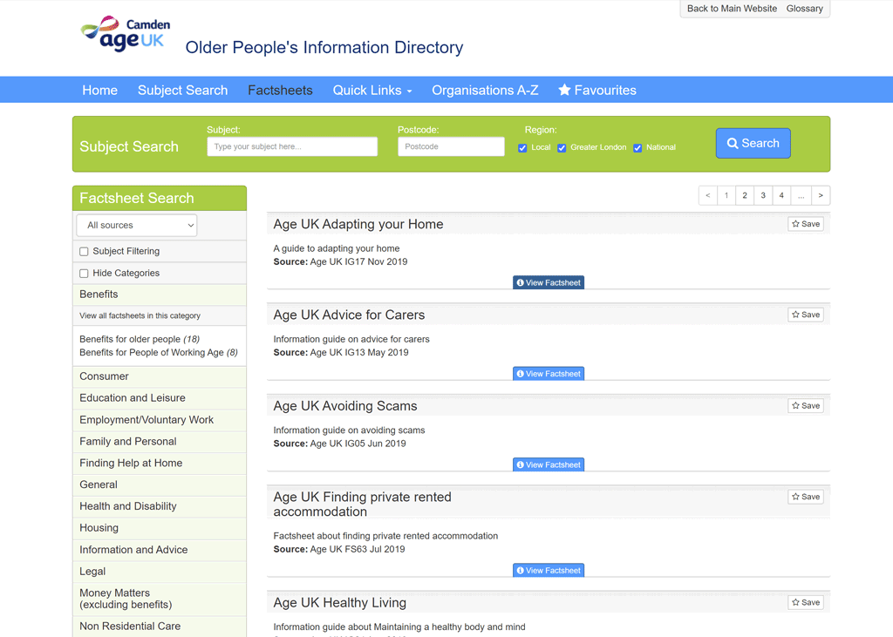Screen dimensions: 893x637
Task: Expand the General category
Action: (160, 485)
